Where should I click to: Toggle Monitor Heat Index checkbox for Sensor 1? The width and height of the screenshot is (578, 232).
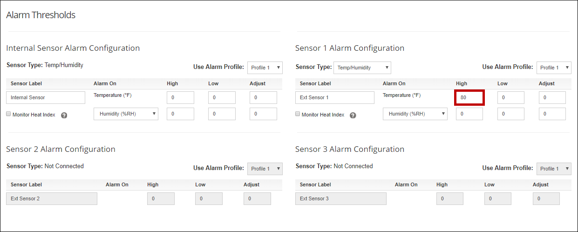[x=298, y=114]
